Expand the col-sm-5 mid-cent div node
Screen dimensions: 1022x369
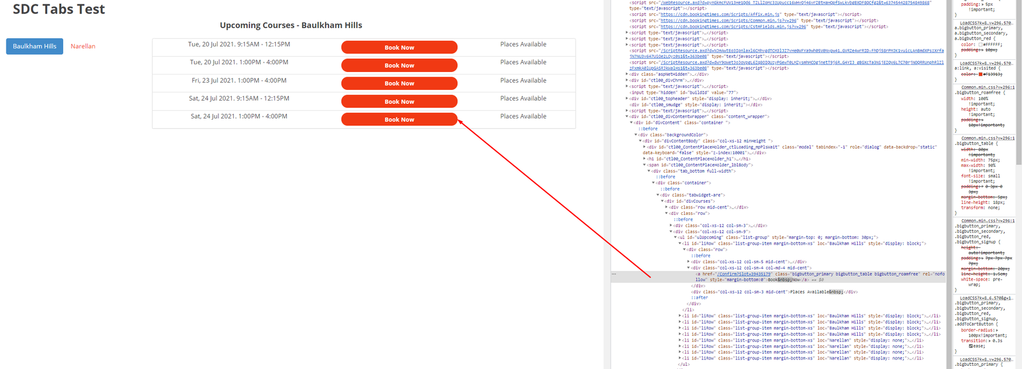[x=690, y=262]
